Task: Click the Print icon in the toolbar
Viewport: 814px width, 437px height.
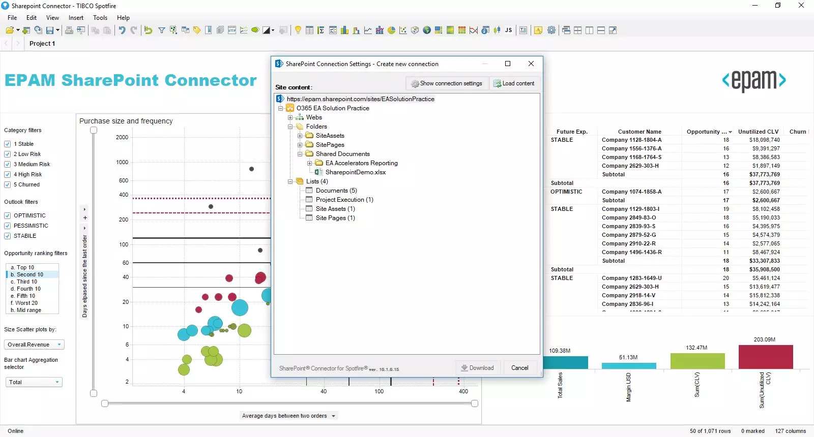Action: click(69, 30)
